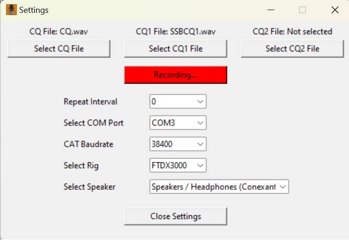Click the Select CQ File button
The height and width of the screenshot is (240, 349).
(x=59, y=49)
